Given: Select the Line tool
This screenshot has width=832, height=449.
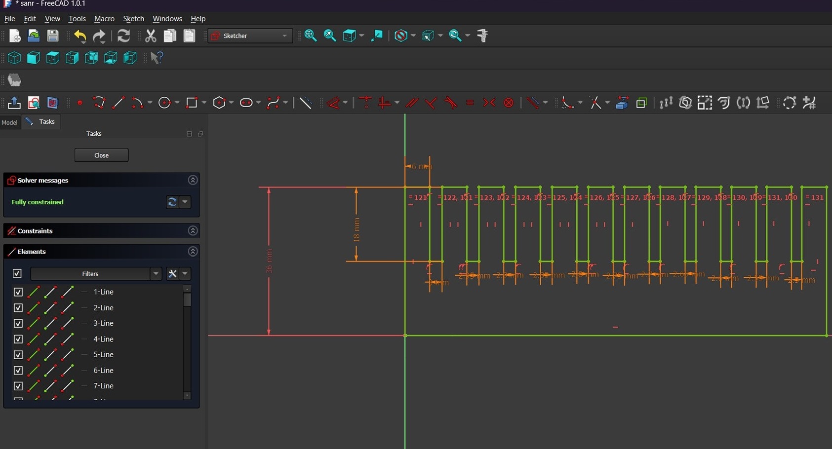Looking at the screenshot, I should [x=118, y=103].
